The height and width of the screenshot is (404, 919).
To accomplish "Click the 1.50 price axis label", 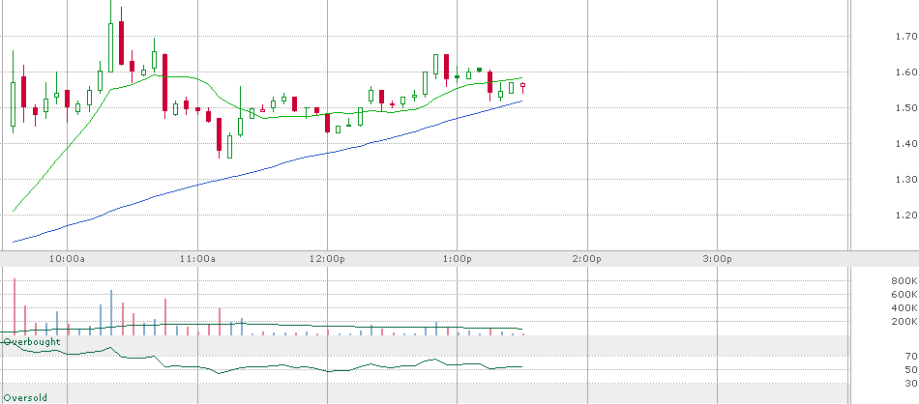I will click(906, 107).
